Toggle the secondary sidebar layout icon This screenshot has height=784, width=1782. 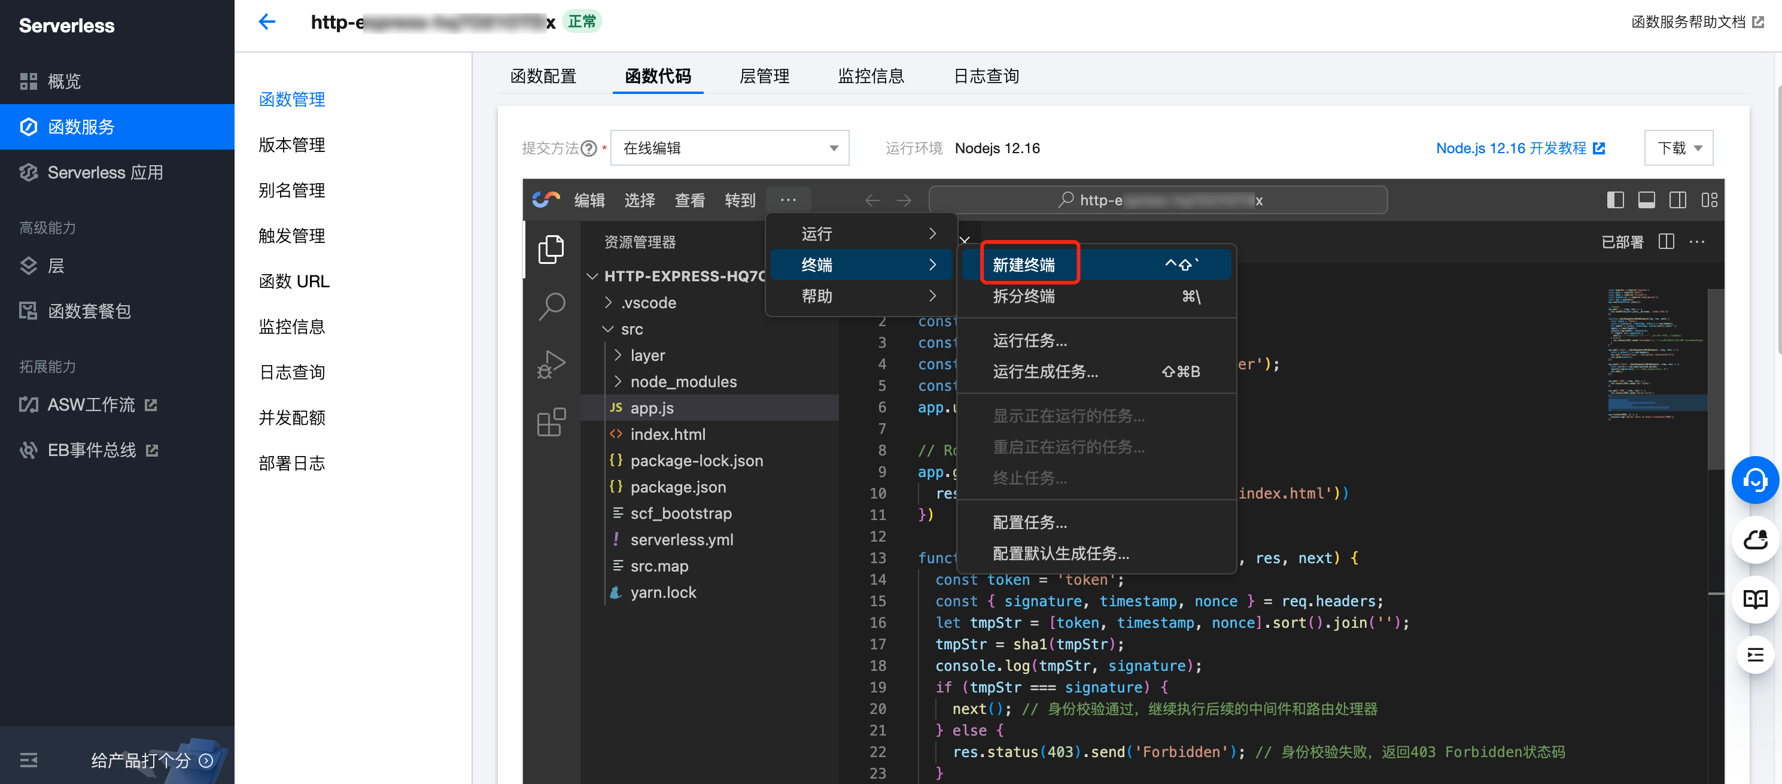(x=1677, y=200)
